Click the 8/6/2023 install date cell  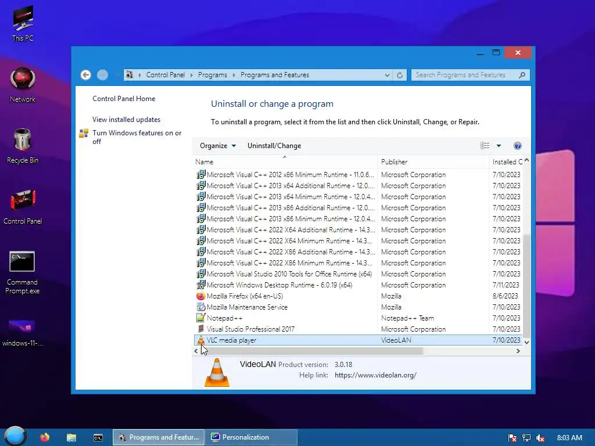(505, 296)
